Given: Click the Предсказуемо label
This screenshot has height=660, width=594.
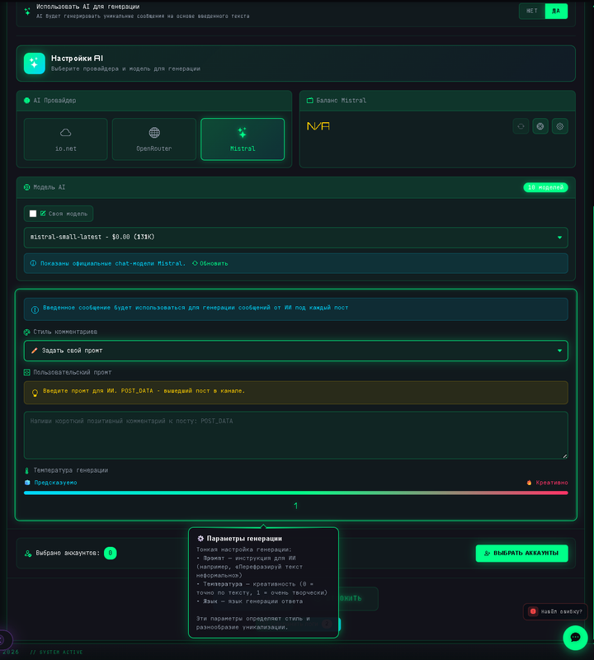Looking at the screenshot, I should tap(55, 483).
